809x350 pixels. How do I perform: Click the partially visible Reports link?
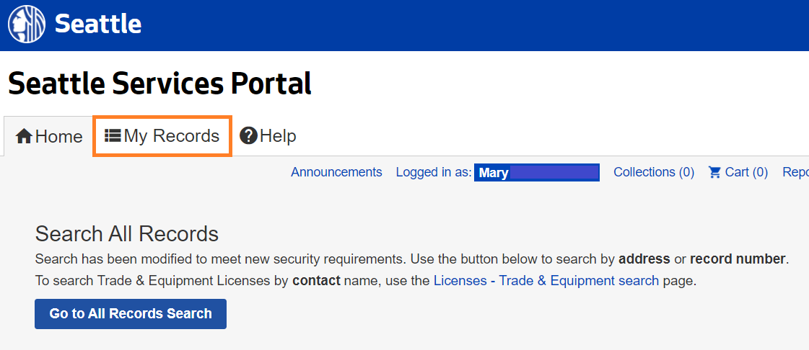pos(795,172)
